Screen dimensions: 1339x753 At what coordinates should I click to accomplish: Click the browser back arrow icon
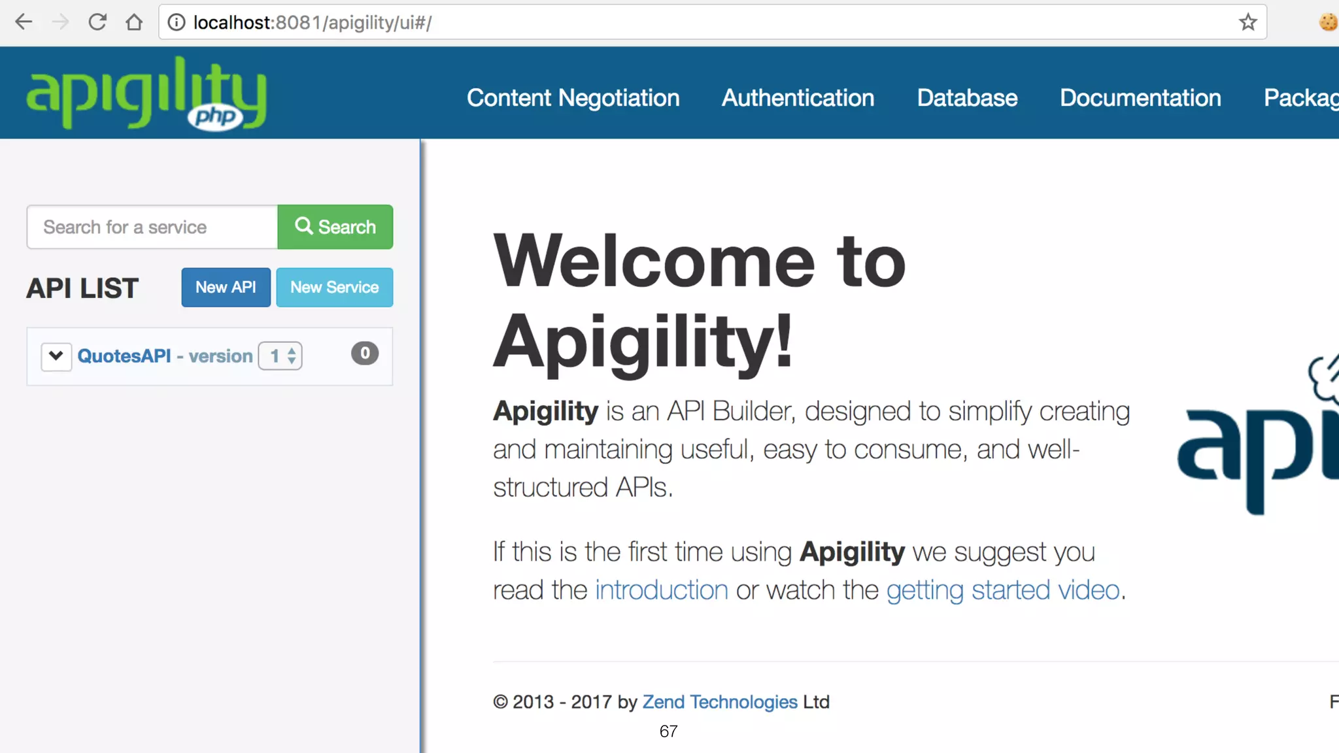(24, 22)
